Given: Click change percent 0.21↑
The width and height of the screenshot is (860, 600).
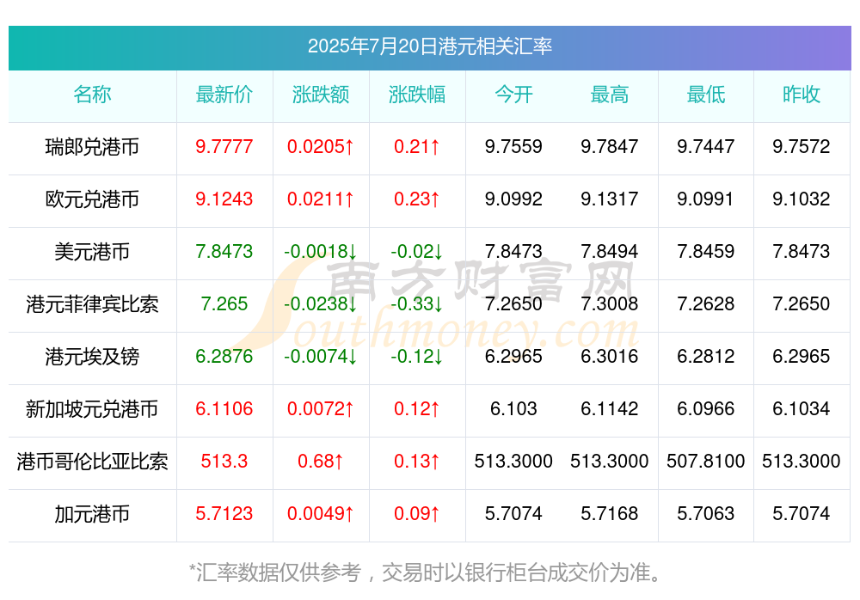Looking at the screenshot, I should pos(417,147).
